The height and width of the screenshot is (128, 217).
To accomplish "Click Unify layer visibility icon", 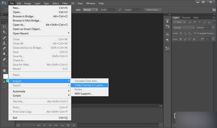I will [x=185, y=33].
